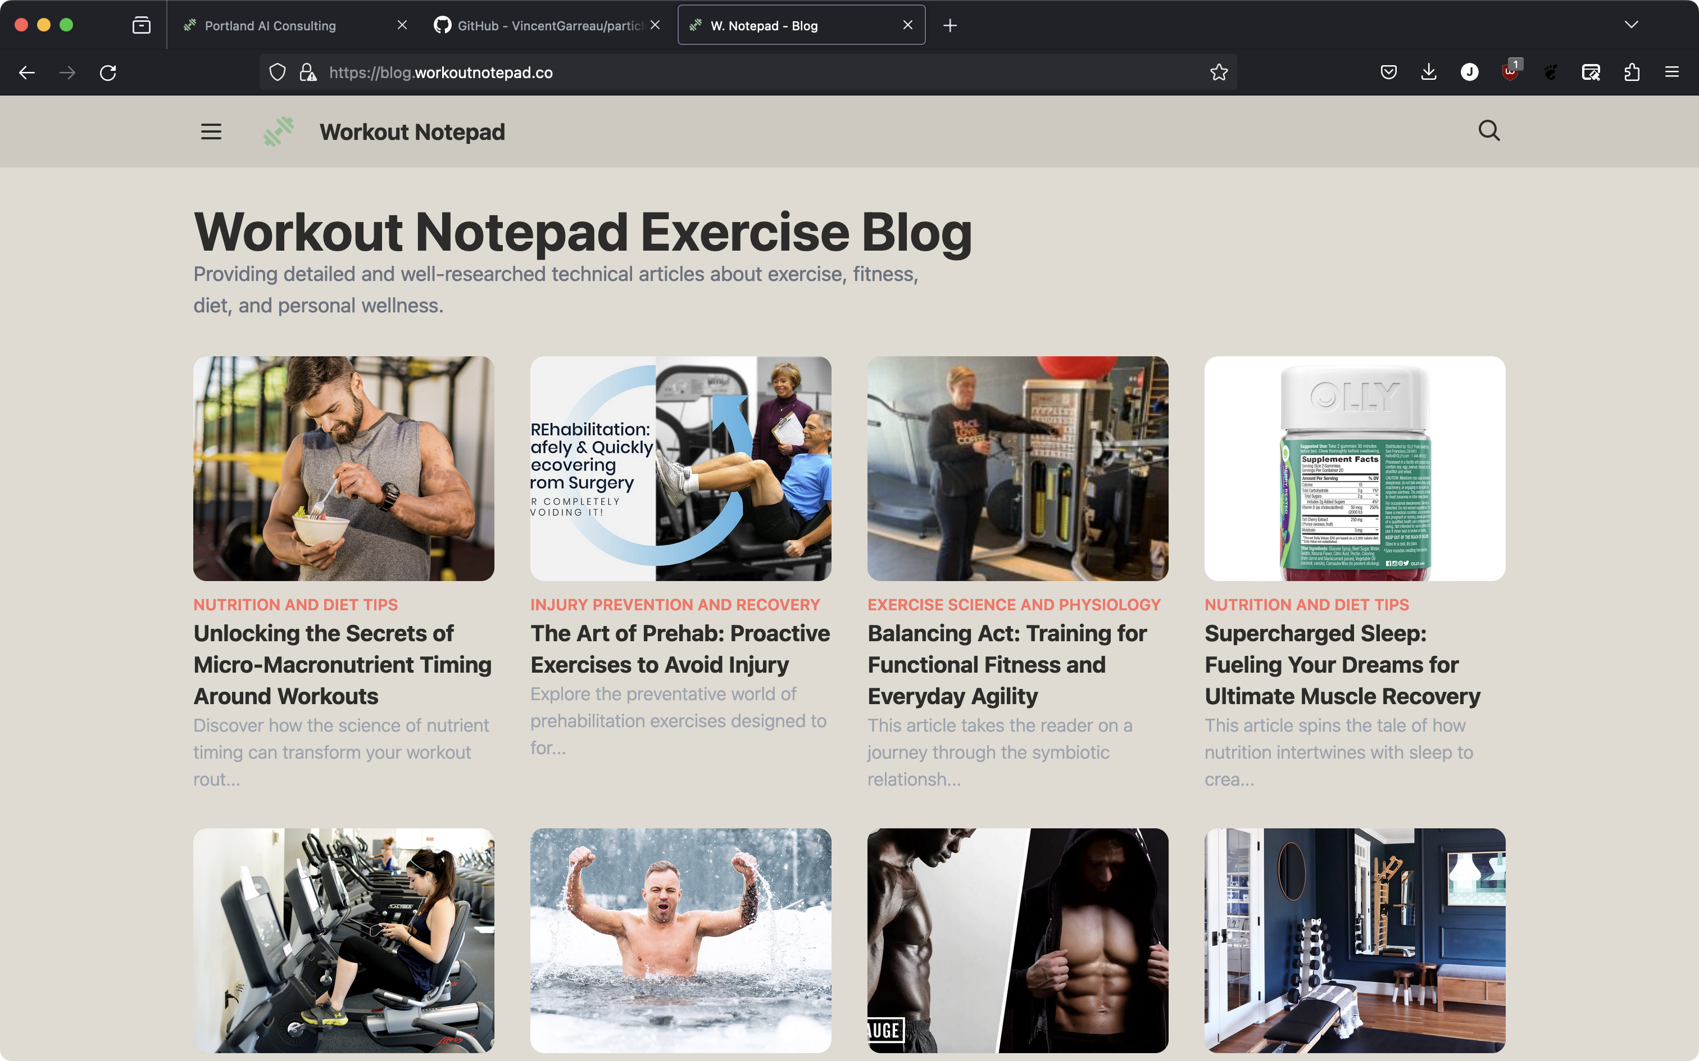Click the 'Explore the preventative world' excerpt
Screen dimensions: 1699x1061
click(x=678, y=720)
